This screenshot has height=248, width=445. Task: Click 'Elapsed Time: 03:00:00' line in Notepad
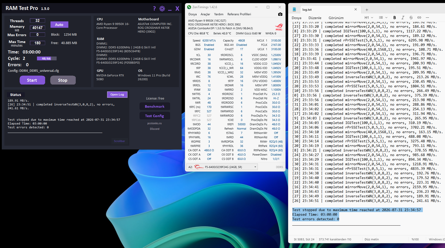click(x=315, y=215)
